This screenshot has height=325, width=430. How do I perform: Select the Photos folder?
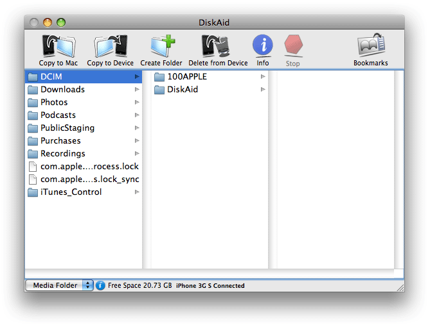54,103
